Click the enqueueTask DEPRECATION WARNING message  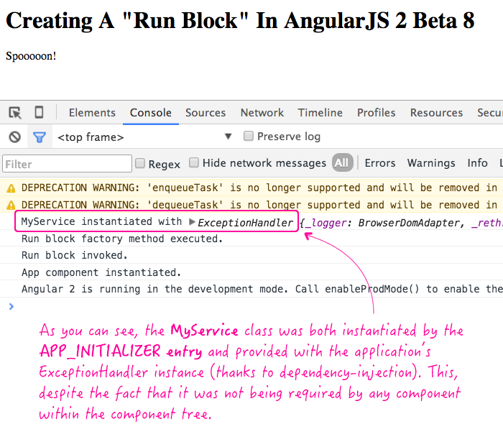(259, 188)
